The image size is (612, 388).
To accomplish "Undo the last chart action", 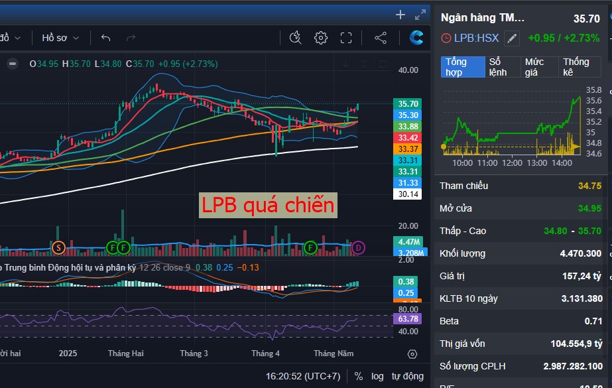I will tap(106, 38).
